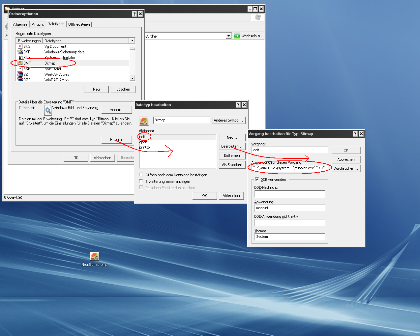Uncheck the DDE verwenden checkbox
The image size is (420, 336).
pos(256,180)
